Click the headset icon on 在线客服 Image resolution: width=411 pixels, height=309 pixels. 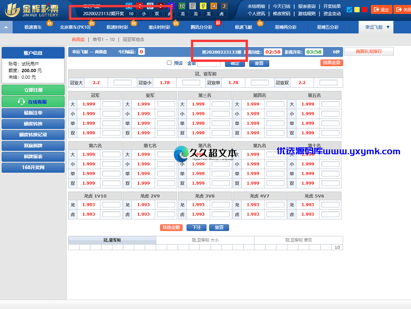pos(21,101)
